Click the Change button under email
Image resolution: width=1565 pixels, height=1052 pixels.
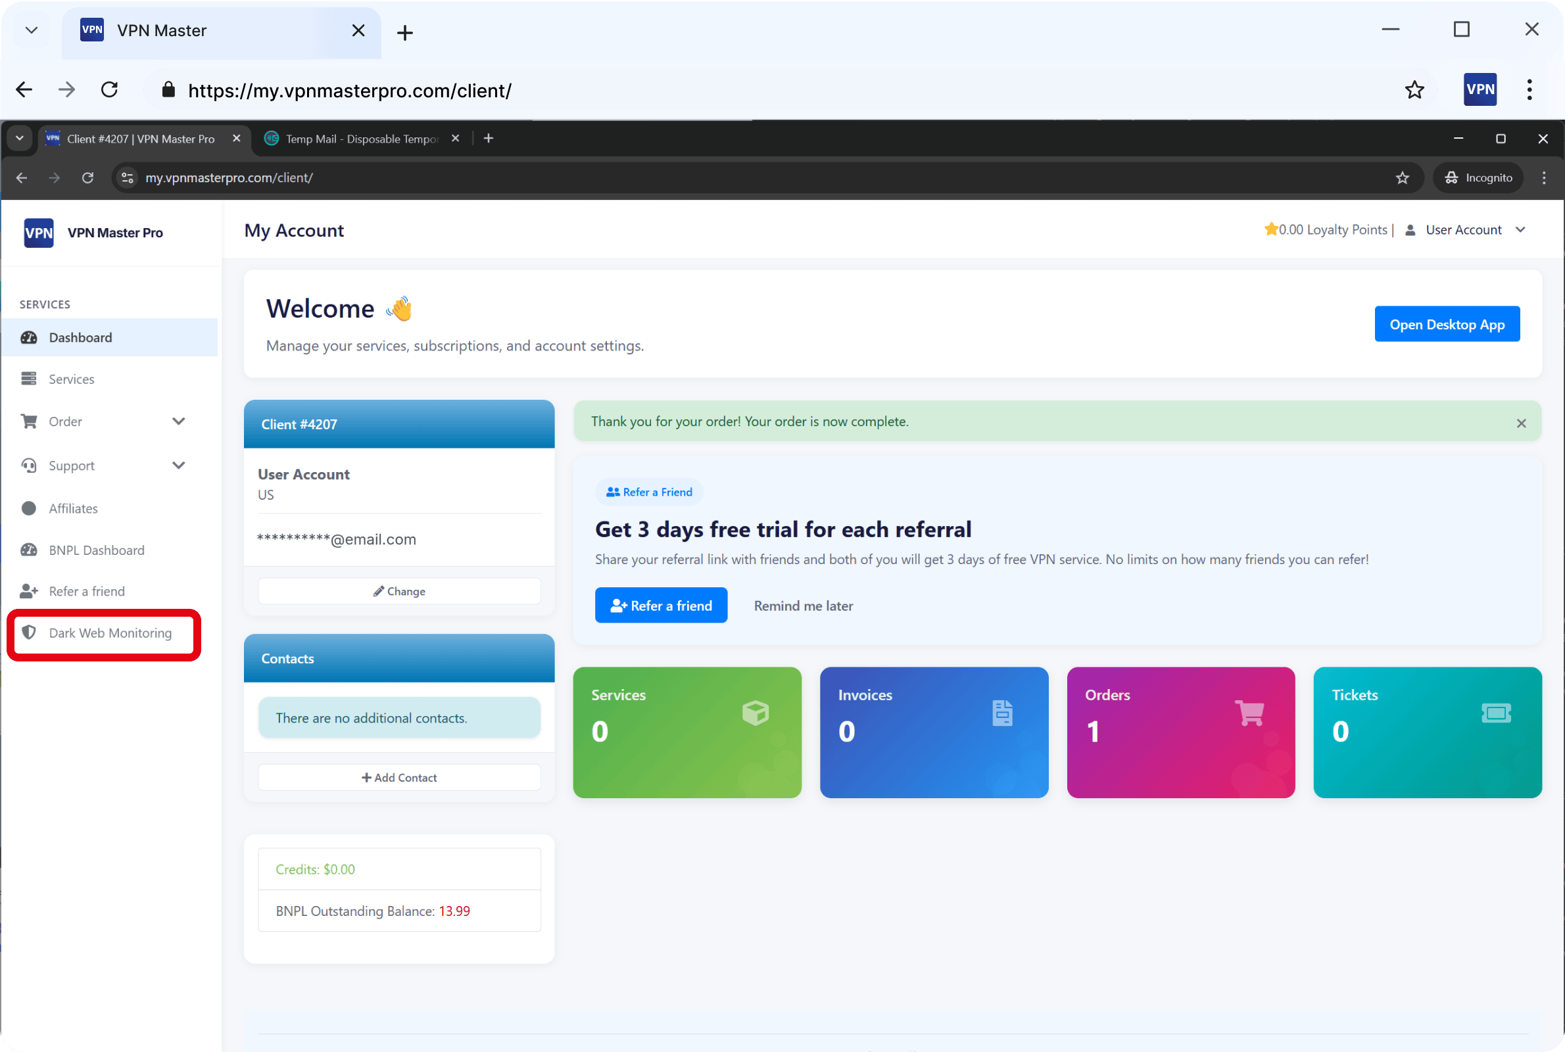tap(399, 592)
